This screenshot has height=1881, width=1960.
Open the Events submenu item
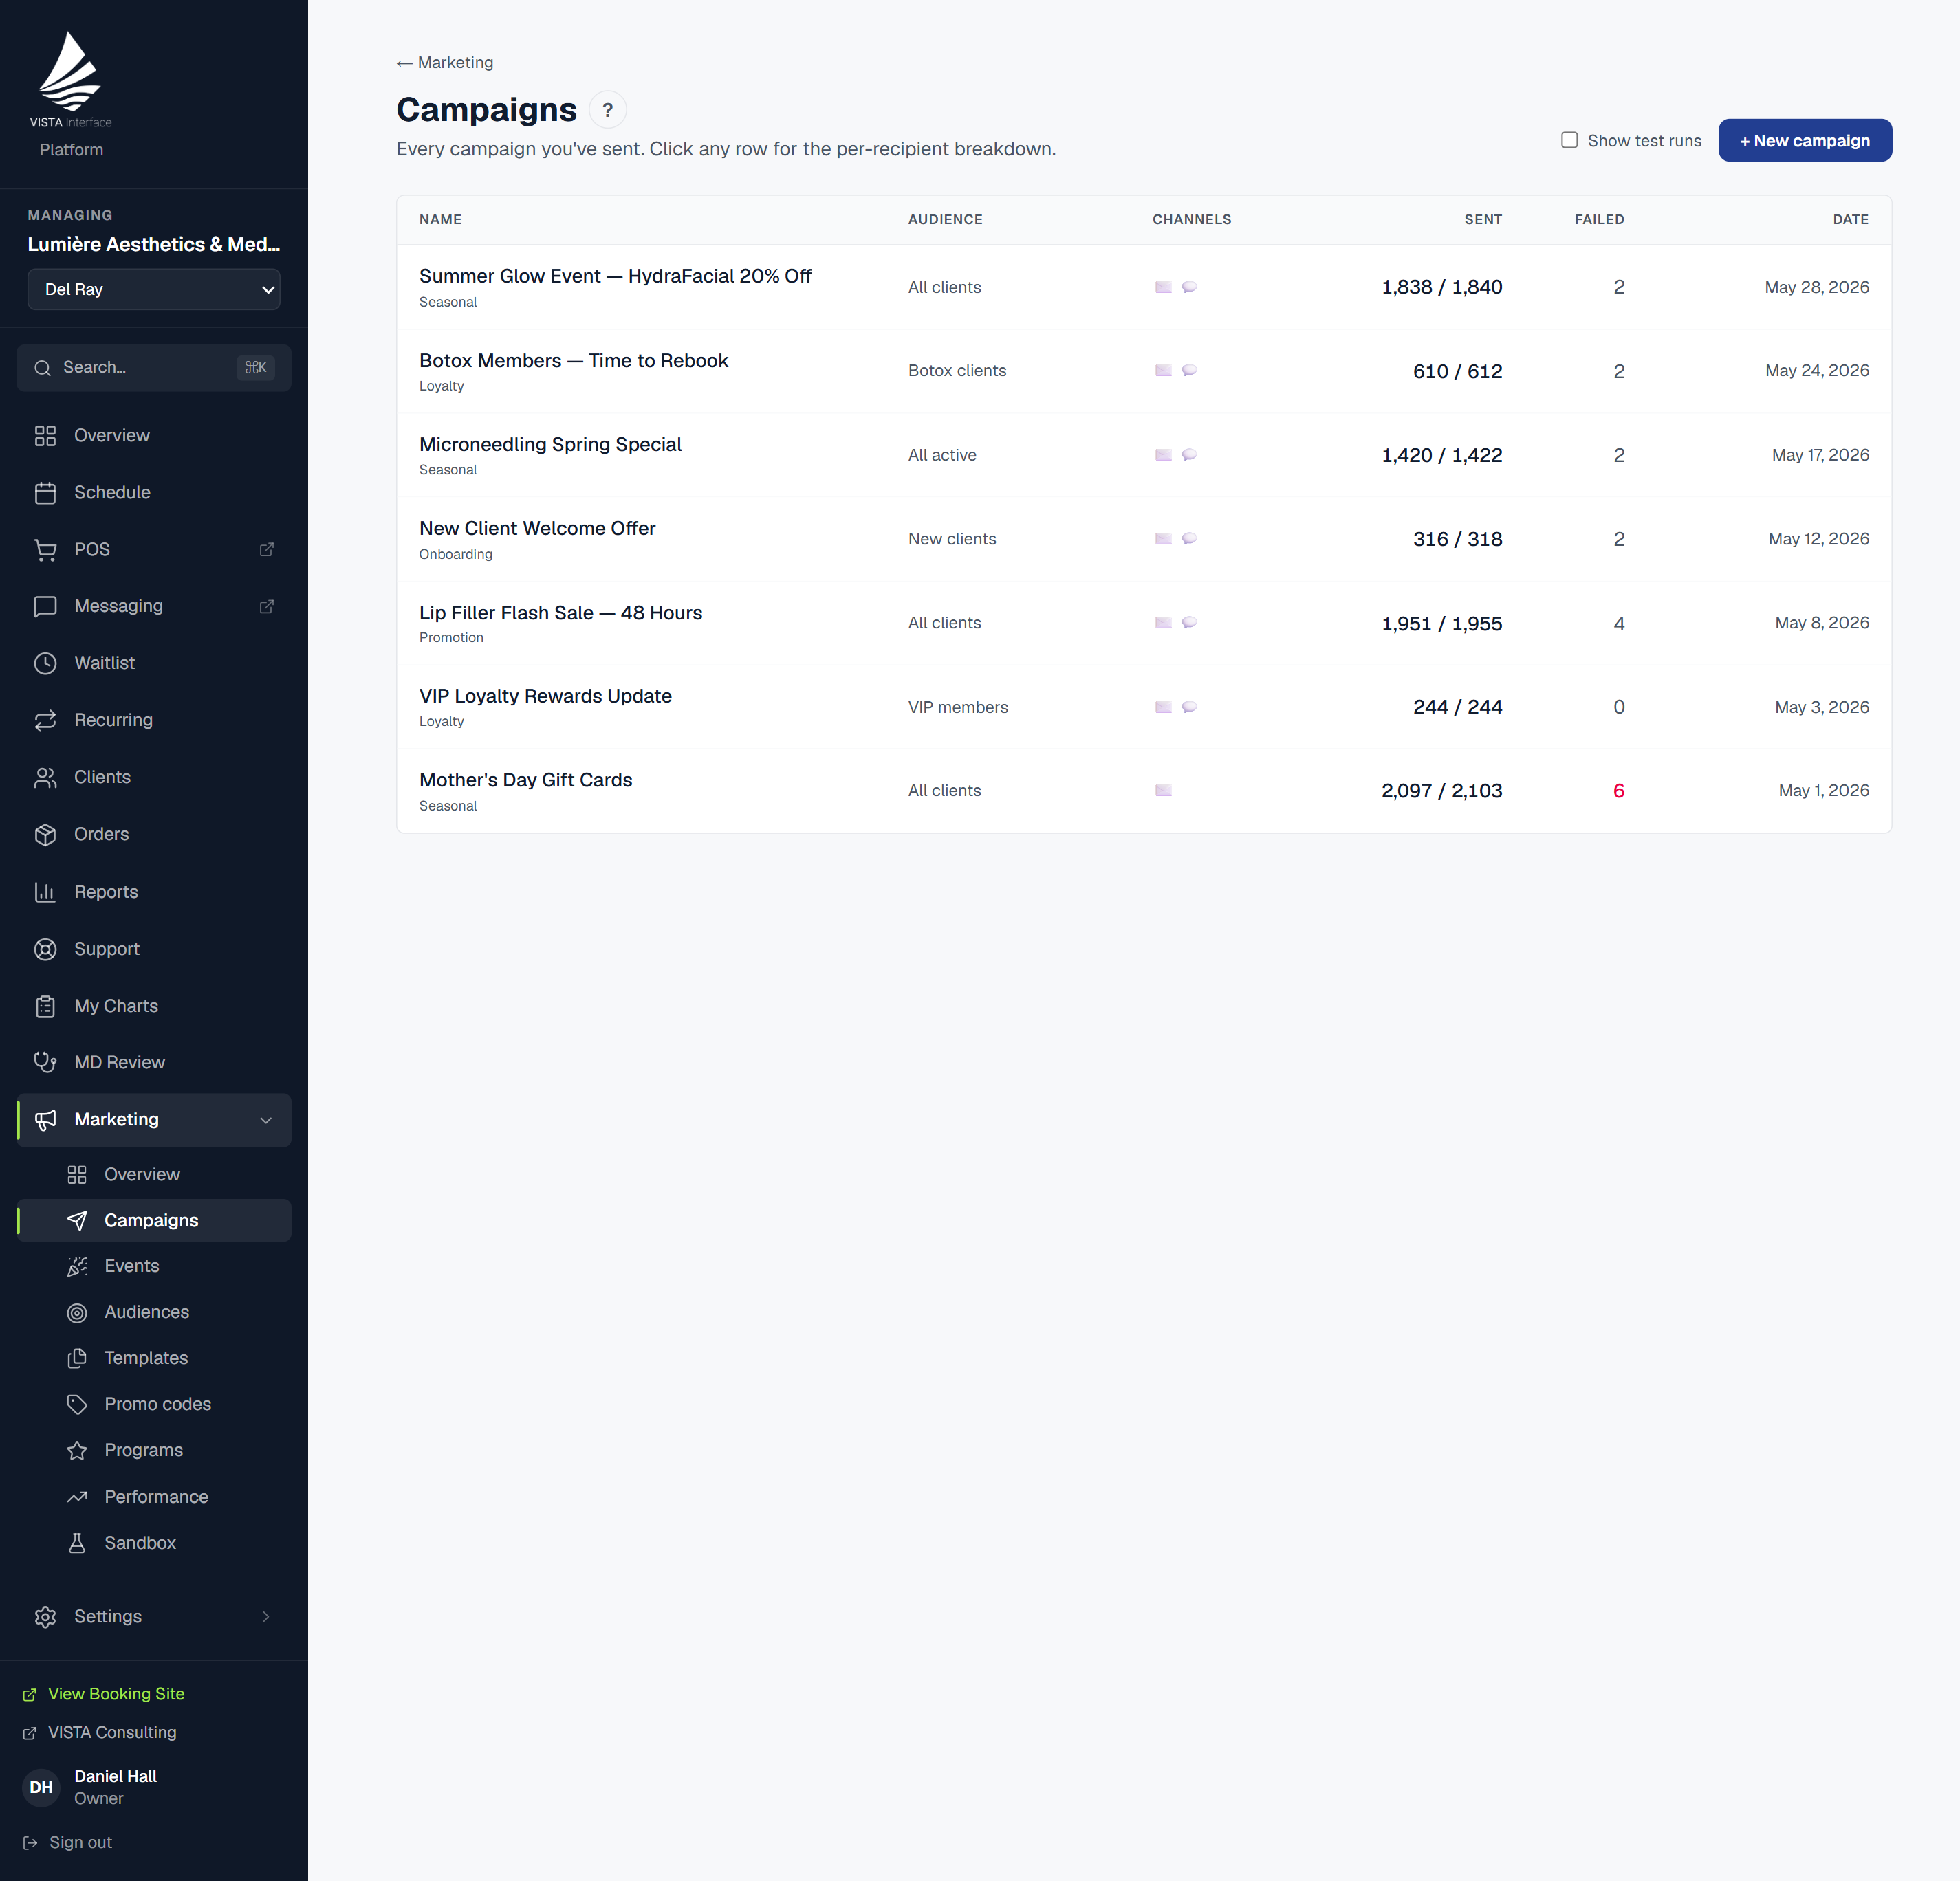pos(154,1266)
